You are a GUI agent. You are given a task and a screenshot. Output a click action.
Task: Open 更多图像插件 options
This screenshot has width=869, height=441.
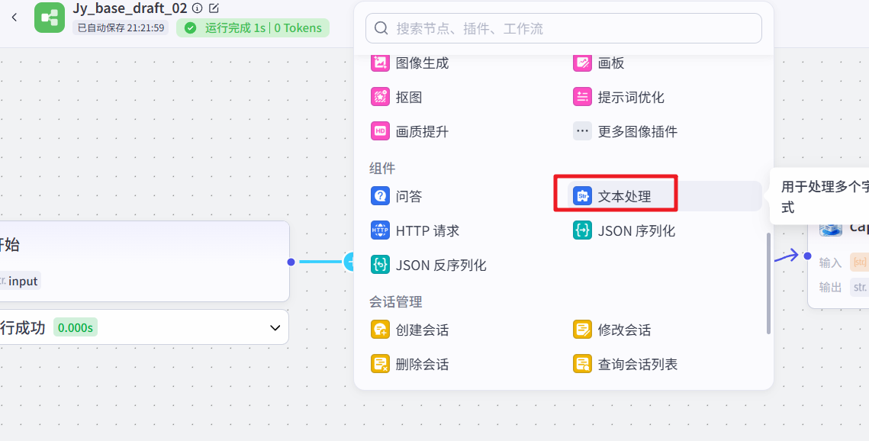[x=637, y=131]
